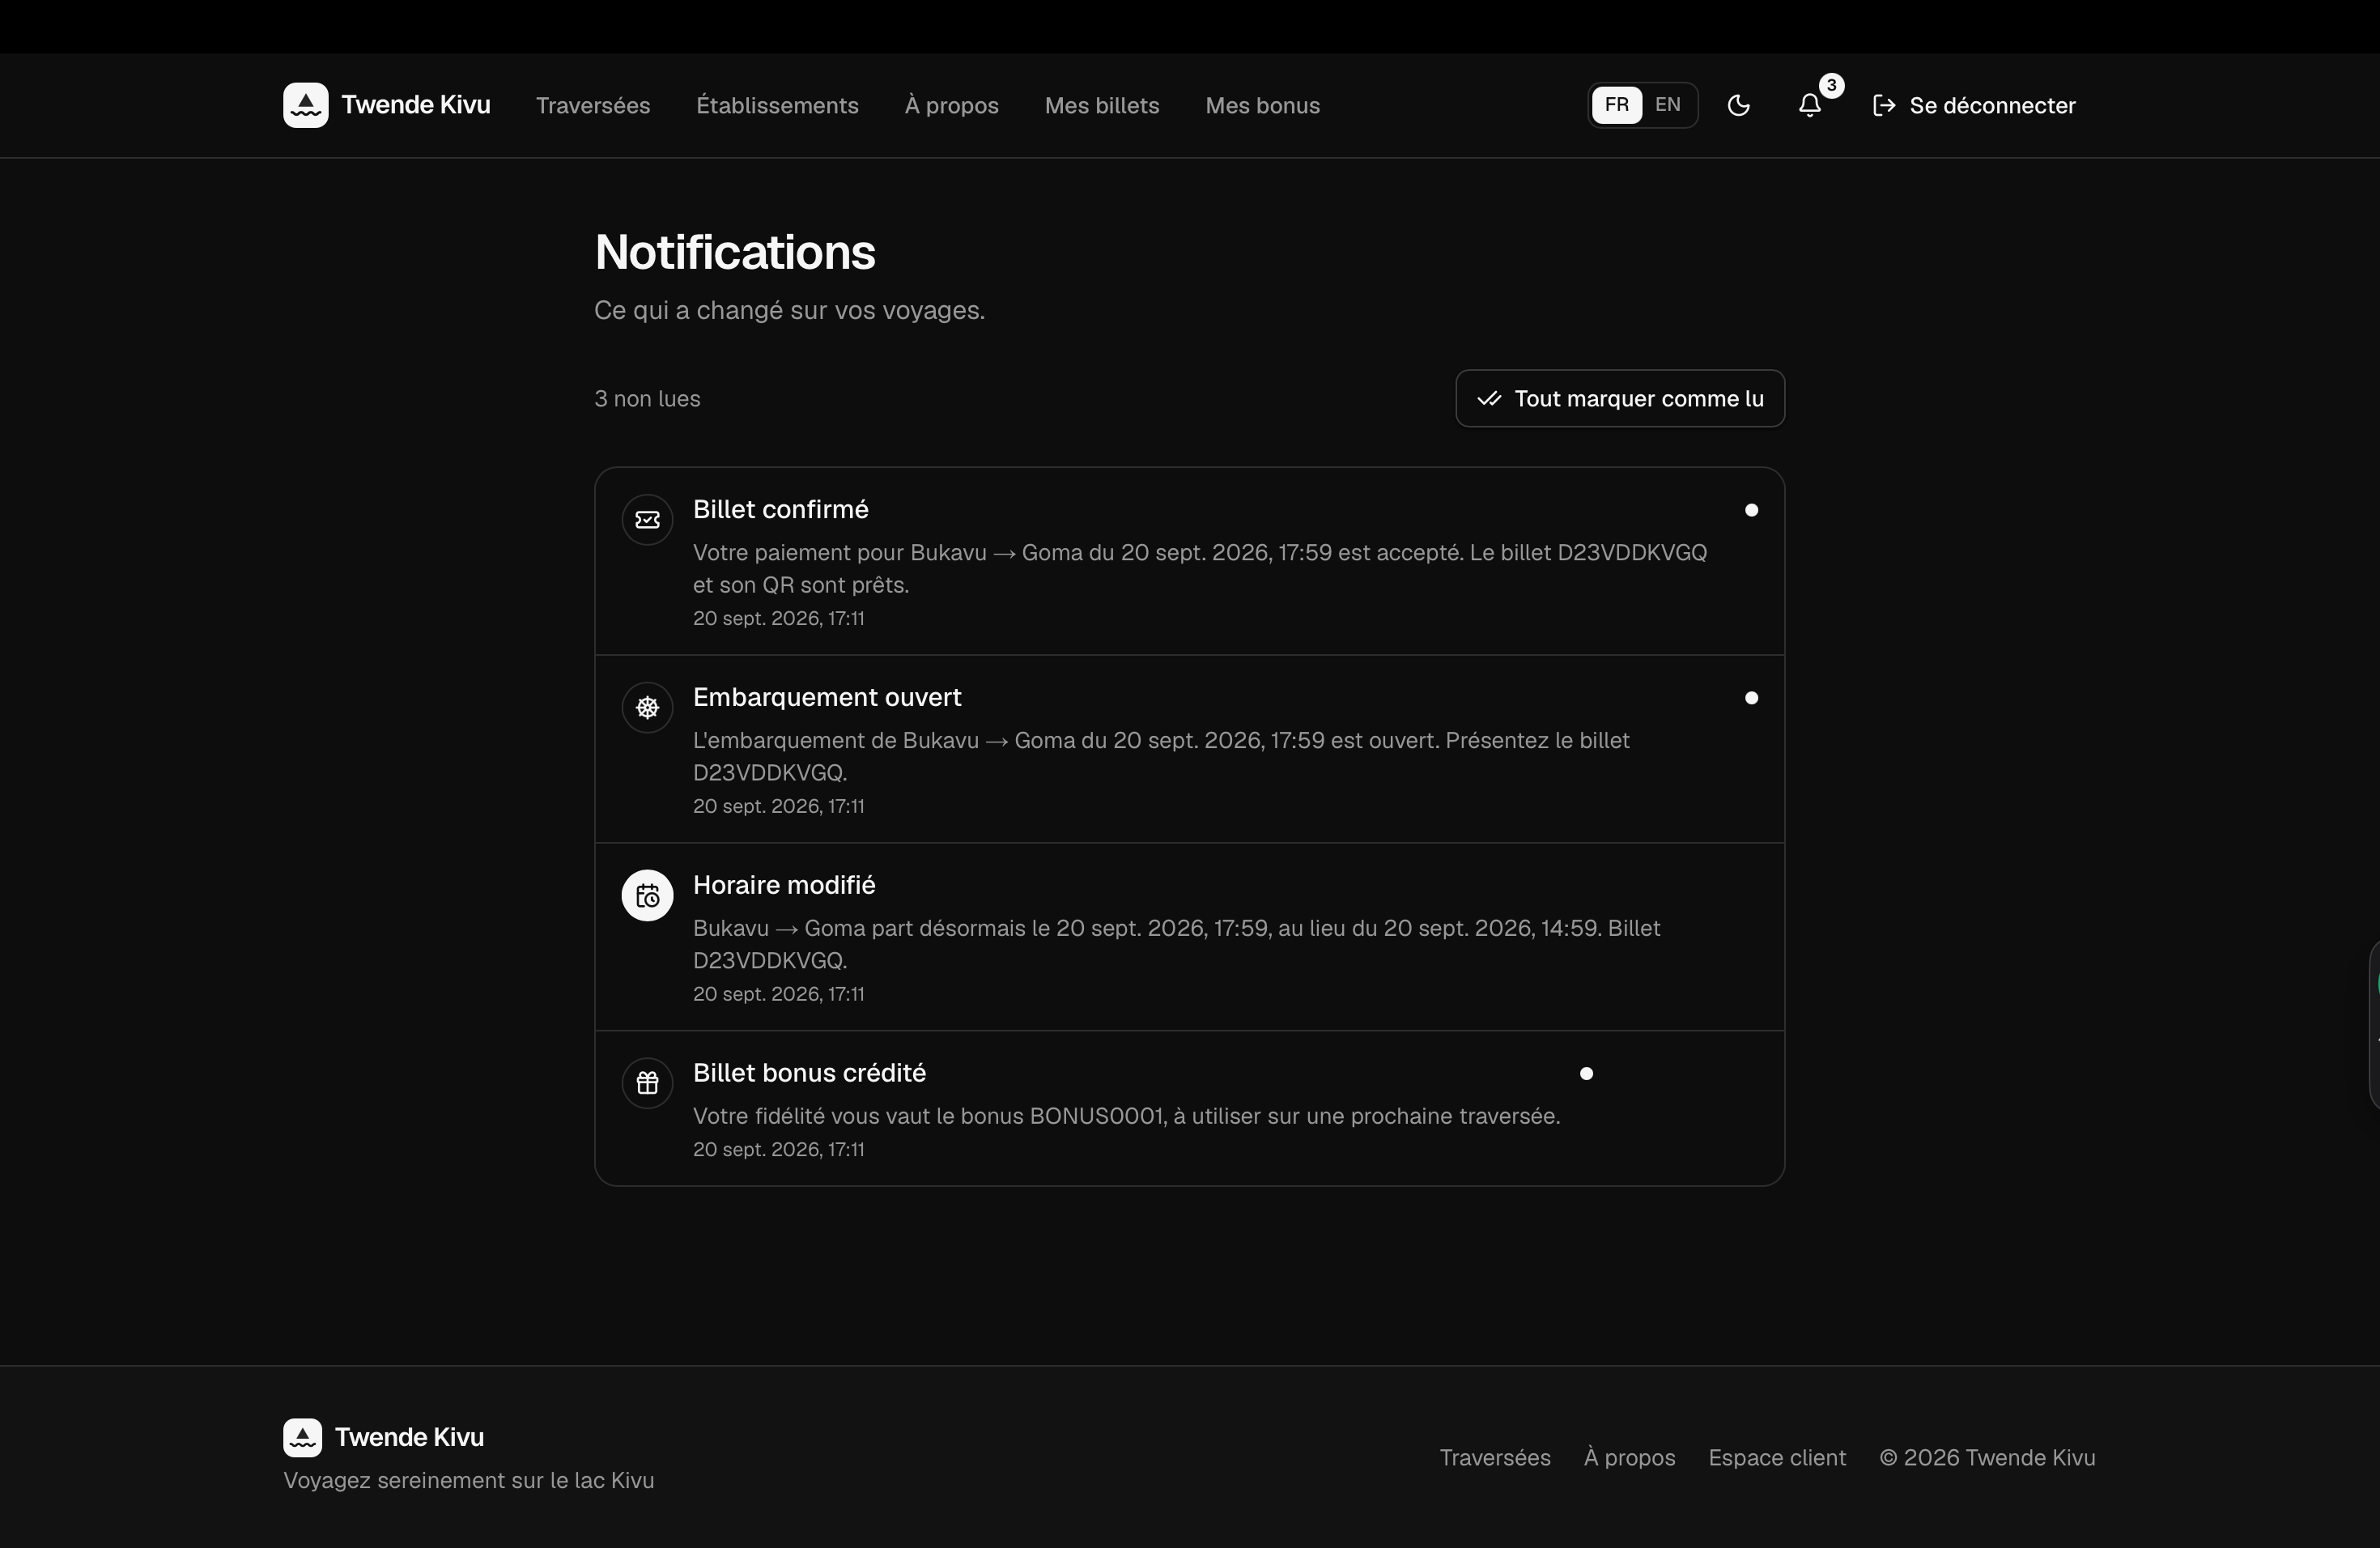Open the Horaire modifié notification title
Image resolution: width=2380 pixels, height=1548 pixels.
point(784,886)
